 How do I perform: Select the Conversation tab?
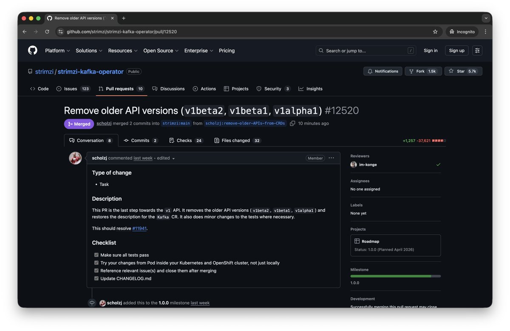[91, 140]
